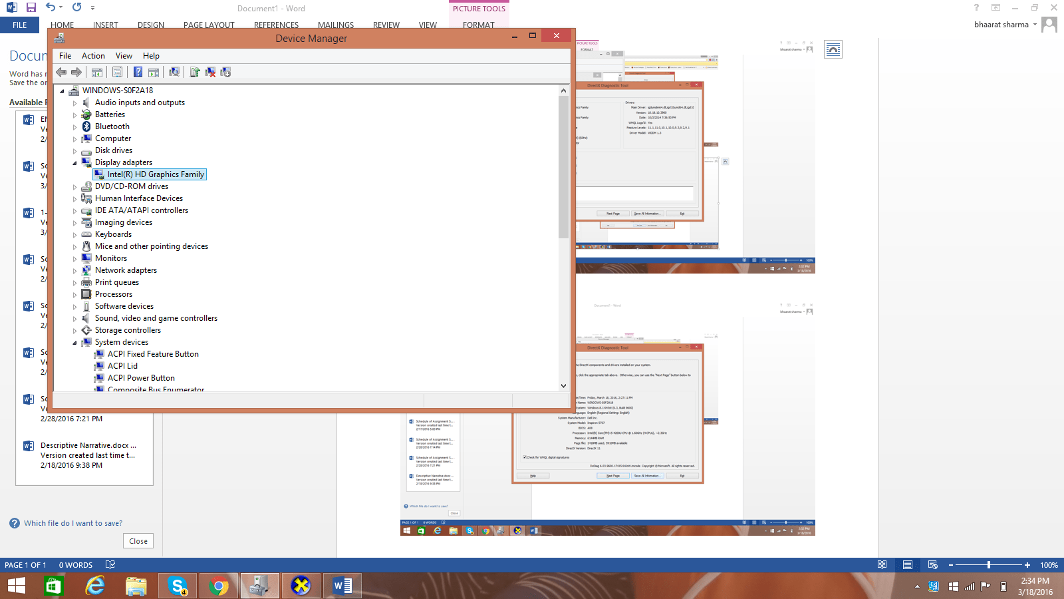
Task: Redo the action in Word's quick access toolbar
Action: tap(76, 7)
